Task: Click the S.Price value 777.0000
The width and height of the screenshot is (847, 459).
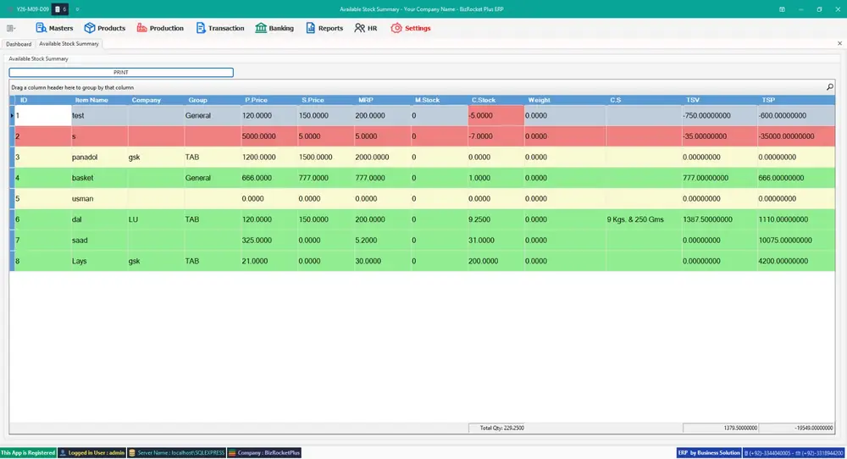Action: pos(326,178)
